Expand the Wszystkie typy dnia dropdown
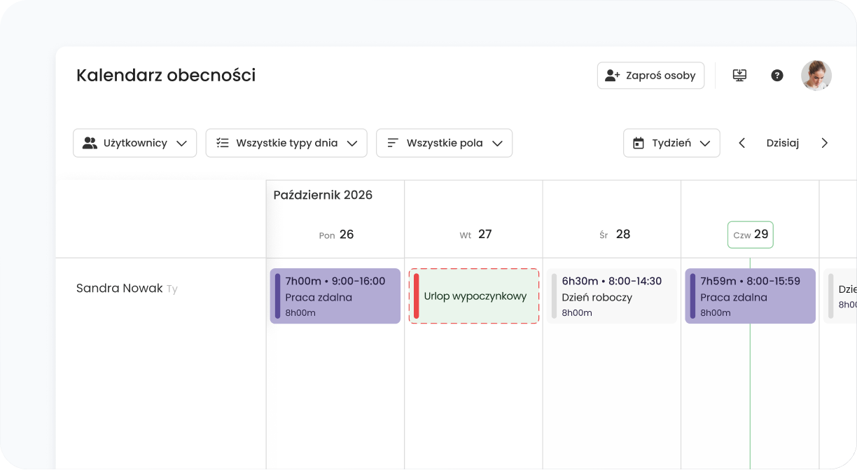Screen dimensions: 857x470 pyautogui.click(x=286, y=143)
